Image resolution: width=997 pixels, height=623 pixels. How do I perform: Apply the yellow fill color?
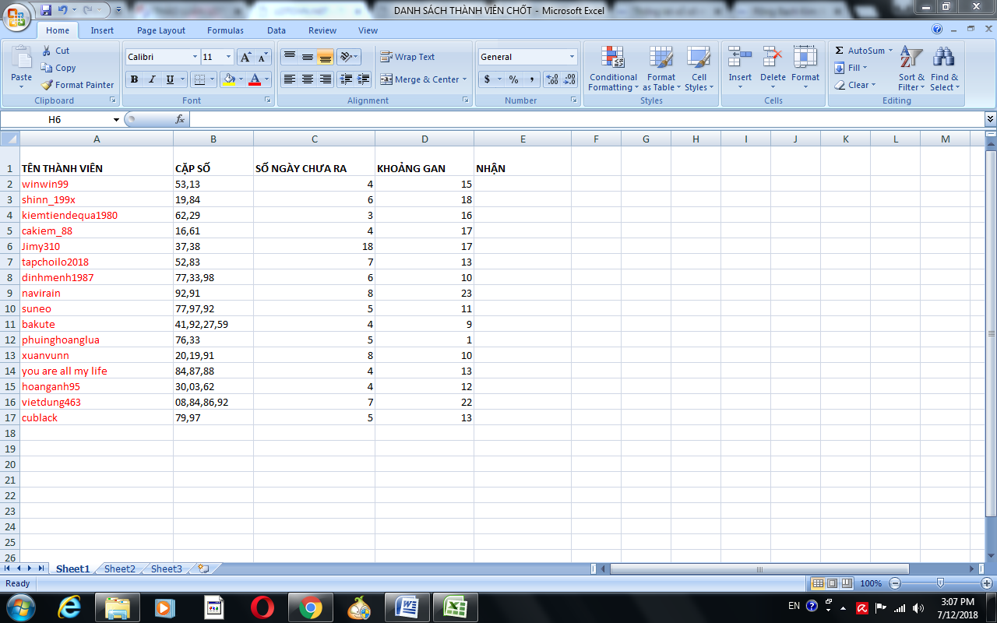coord(228,79)
